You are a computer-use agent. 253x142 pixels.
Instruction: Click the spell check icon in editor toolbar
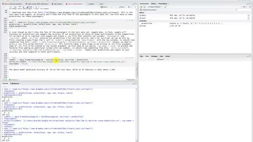tap(19, 7)
